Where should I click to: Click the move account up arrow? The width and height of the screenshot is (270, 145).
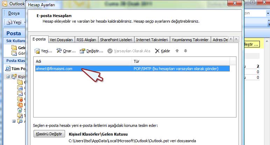(177, 51)
